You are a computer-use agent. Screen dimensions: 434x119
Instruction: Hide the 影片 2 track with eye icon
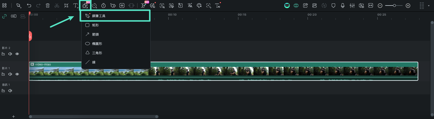click(x=17, y=54)
